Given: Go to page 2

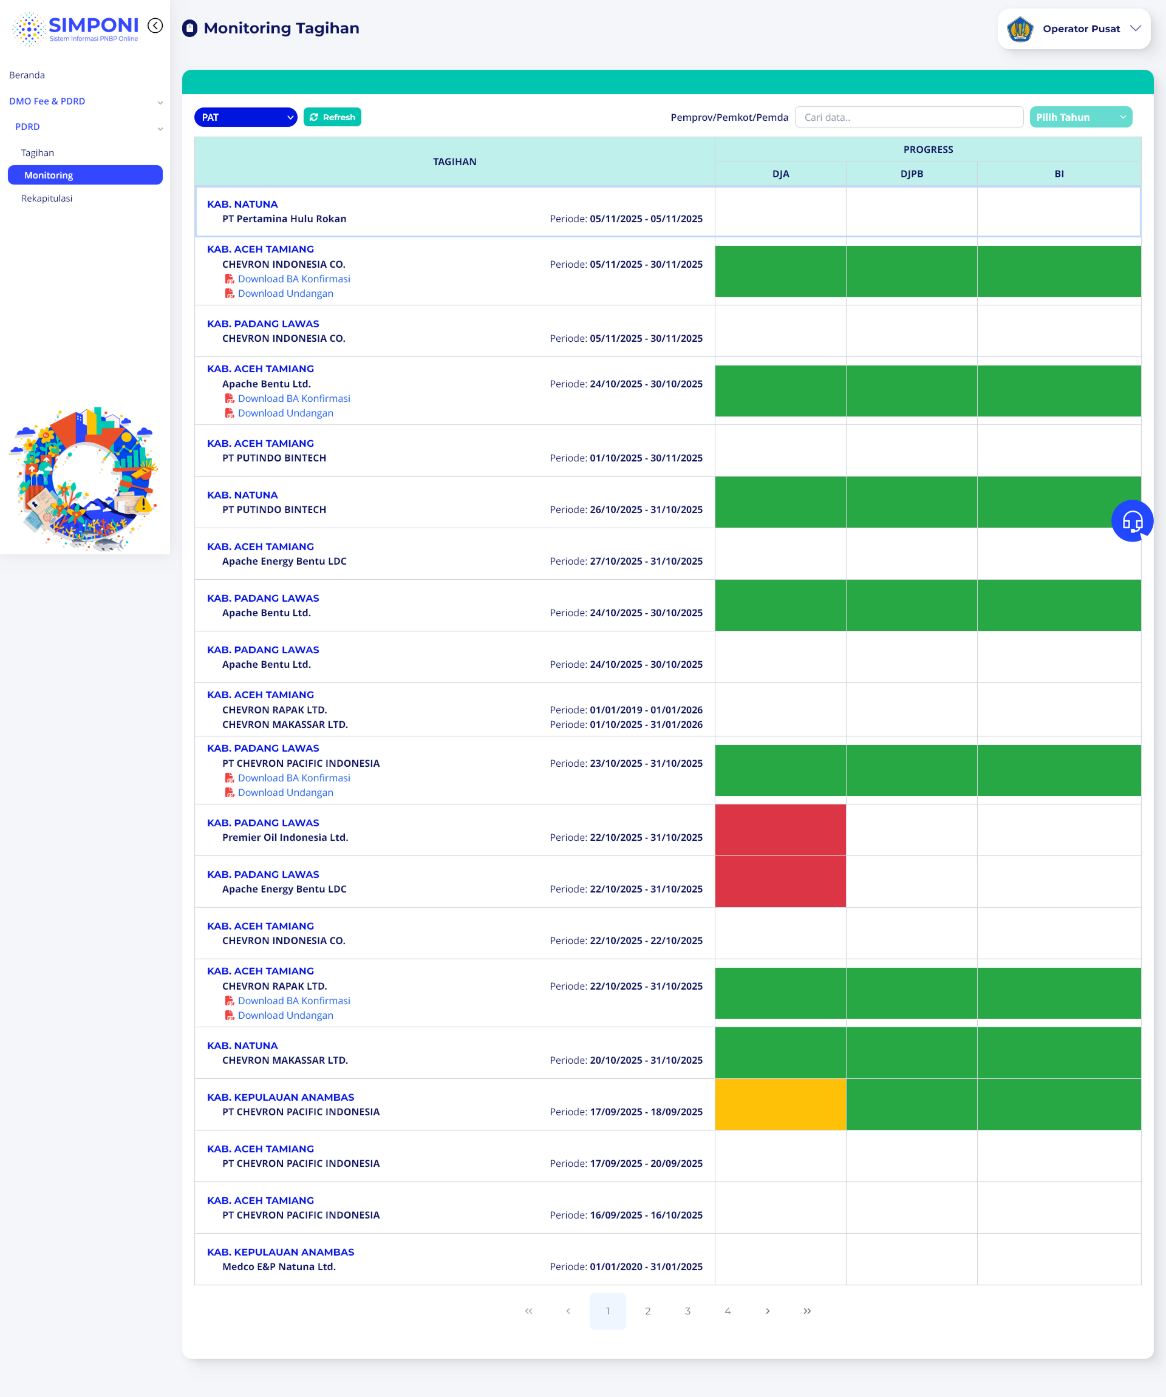Looking at the screenshot, I should click(647, 1311).
